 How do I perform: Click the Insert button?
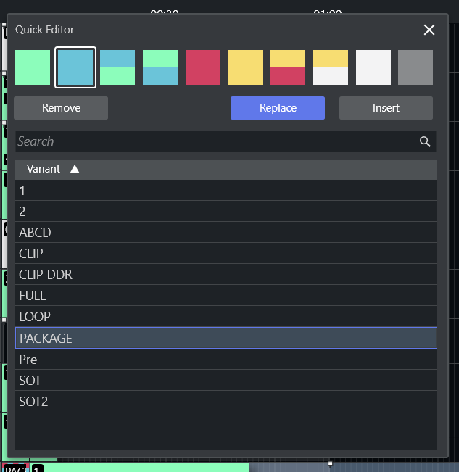(x=386, y=108)
